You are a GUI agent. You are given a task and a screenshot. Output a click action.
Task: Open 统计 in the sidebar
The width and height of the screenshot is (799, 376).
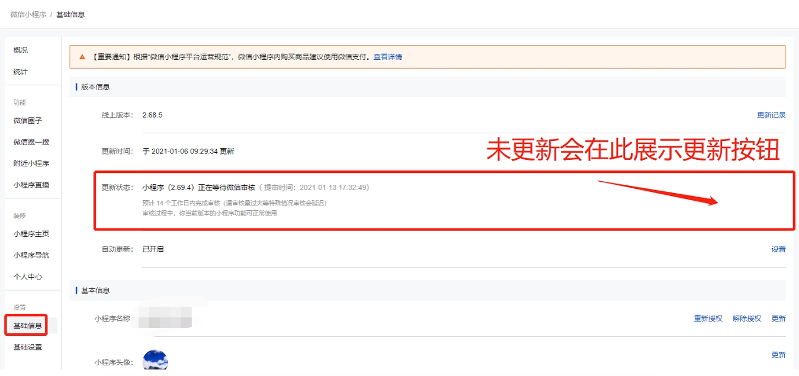pyautogui.click(x=20, y=72)
